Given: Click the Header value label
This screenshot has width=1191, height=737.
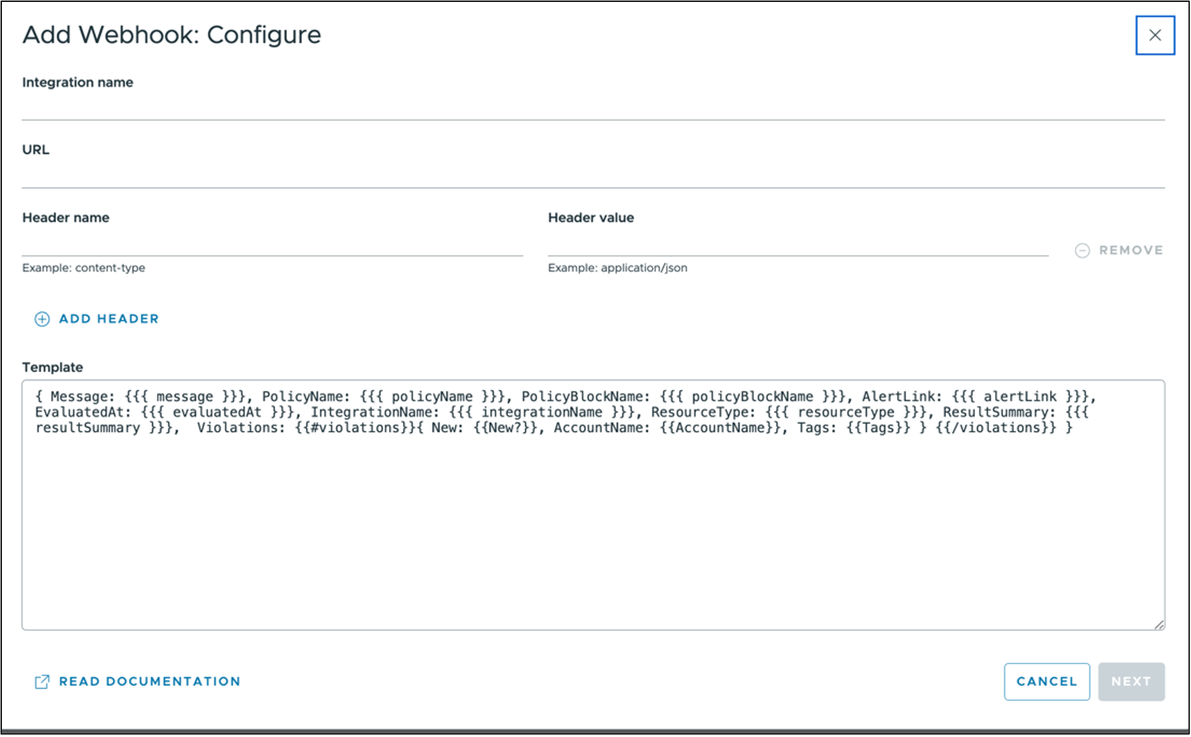Looking at the screenshot, I should (x=591, y=217).
